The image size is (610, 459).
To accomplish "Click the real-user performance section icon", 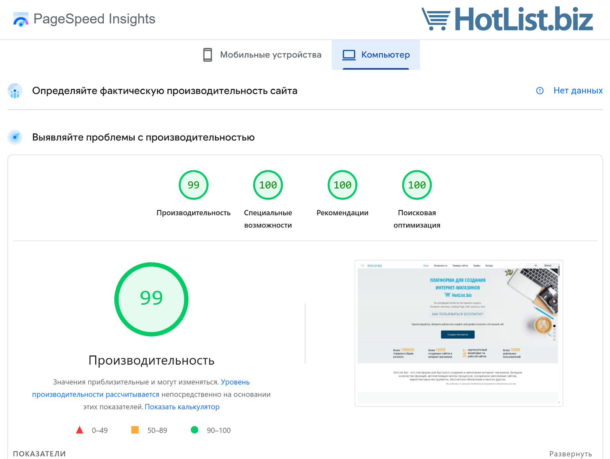I will (15, 91).
